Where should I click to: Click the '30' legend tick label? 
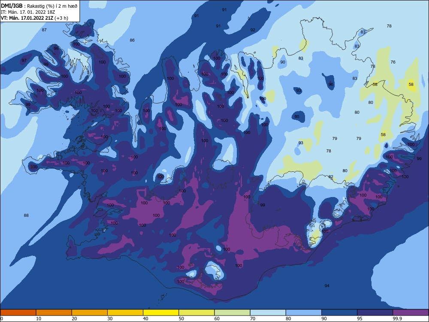[x=110, y=319]
